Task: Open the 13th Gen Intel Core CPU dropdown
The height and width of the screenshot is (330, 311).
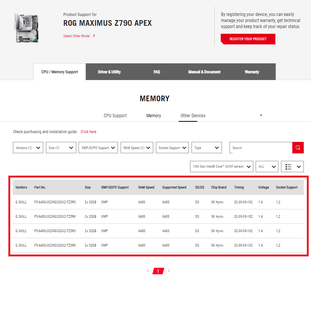Action: pos(221,167)
